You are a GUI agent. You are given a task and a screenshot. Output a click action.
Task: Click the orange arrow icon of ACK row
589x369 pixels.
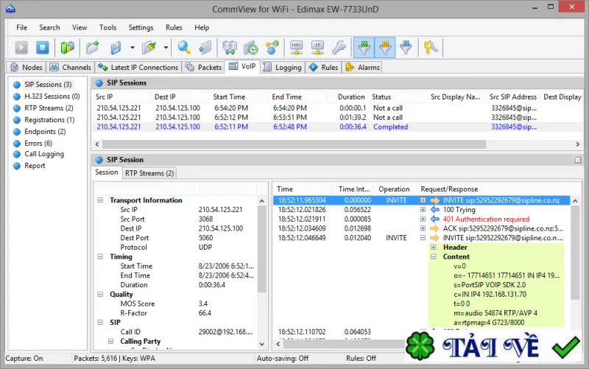434,228
